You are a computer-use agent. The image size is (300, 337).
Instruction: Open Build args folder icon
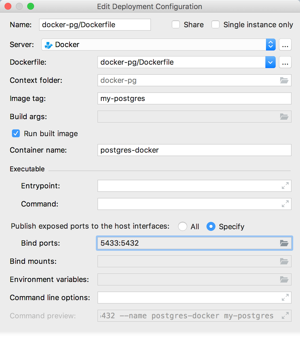tap(284, 117)
